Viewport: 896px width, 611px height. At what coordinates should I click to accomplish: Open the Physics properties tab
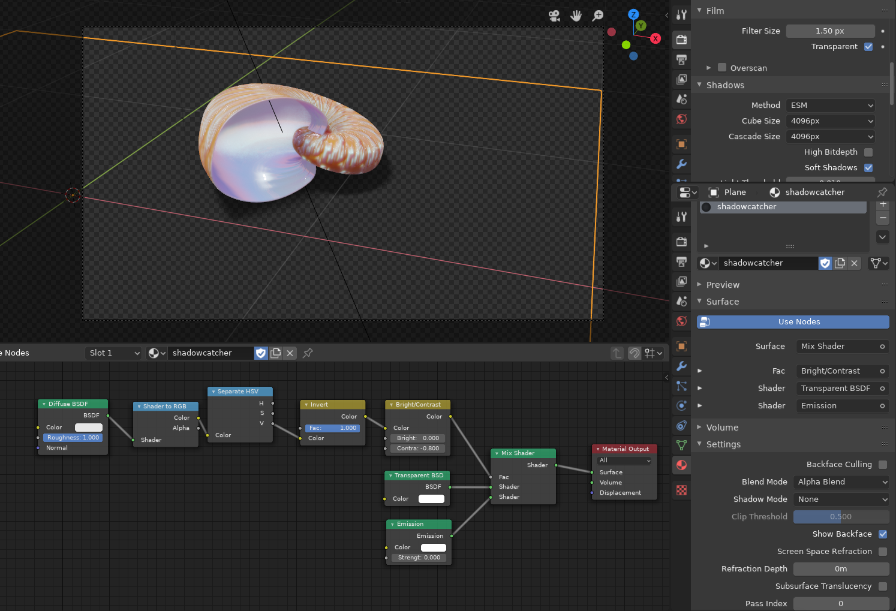tap(681, 405)
